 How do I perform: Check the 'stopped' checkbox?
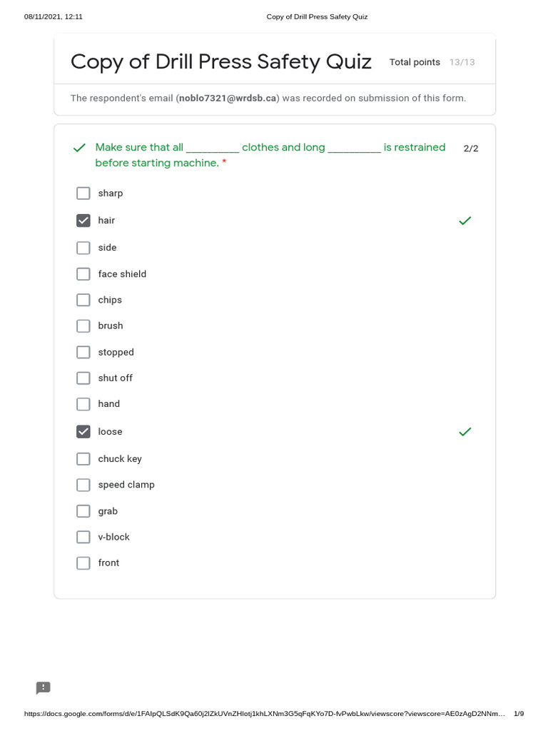tap(83, 353)
